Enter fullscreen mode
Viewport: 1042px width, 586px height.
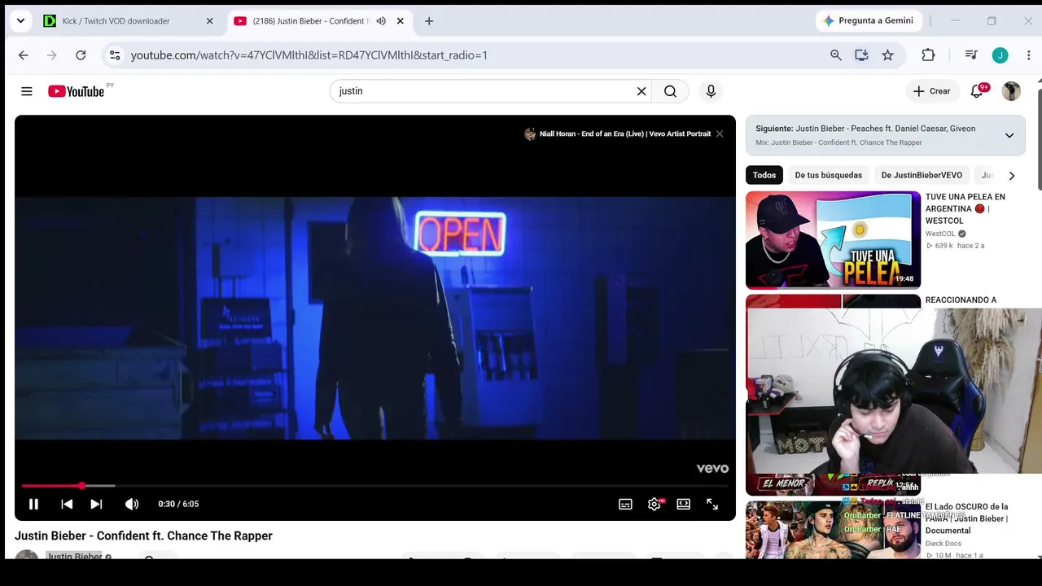712,504
